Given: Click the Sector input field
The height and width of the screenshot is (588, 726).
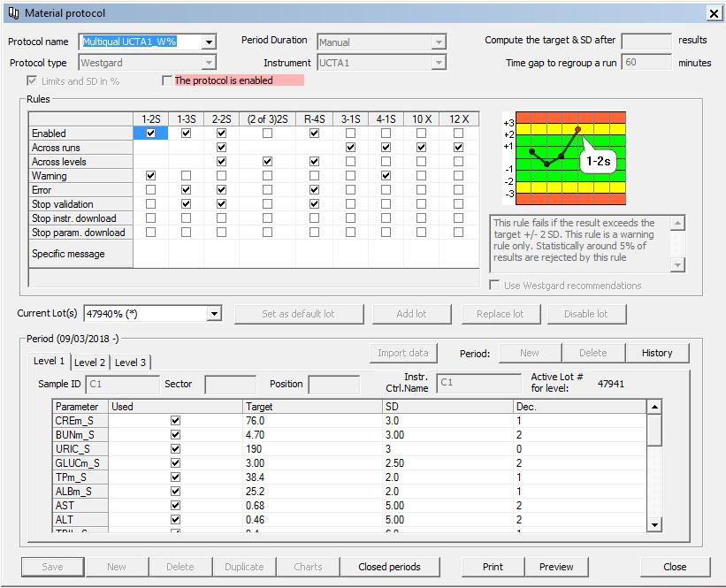Looking at the screenshot, I should tap(230, 385).
